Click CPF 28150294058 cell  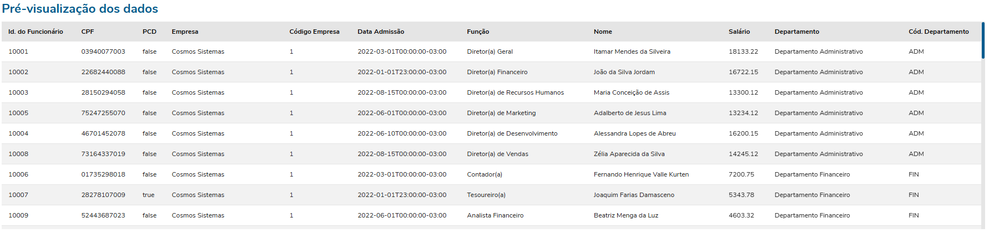(103, 92)
